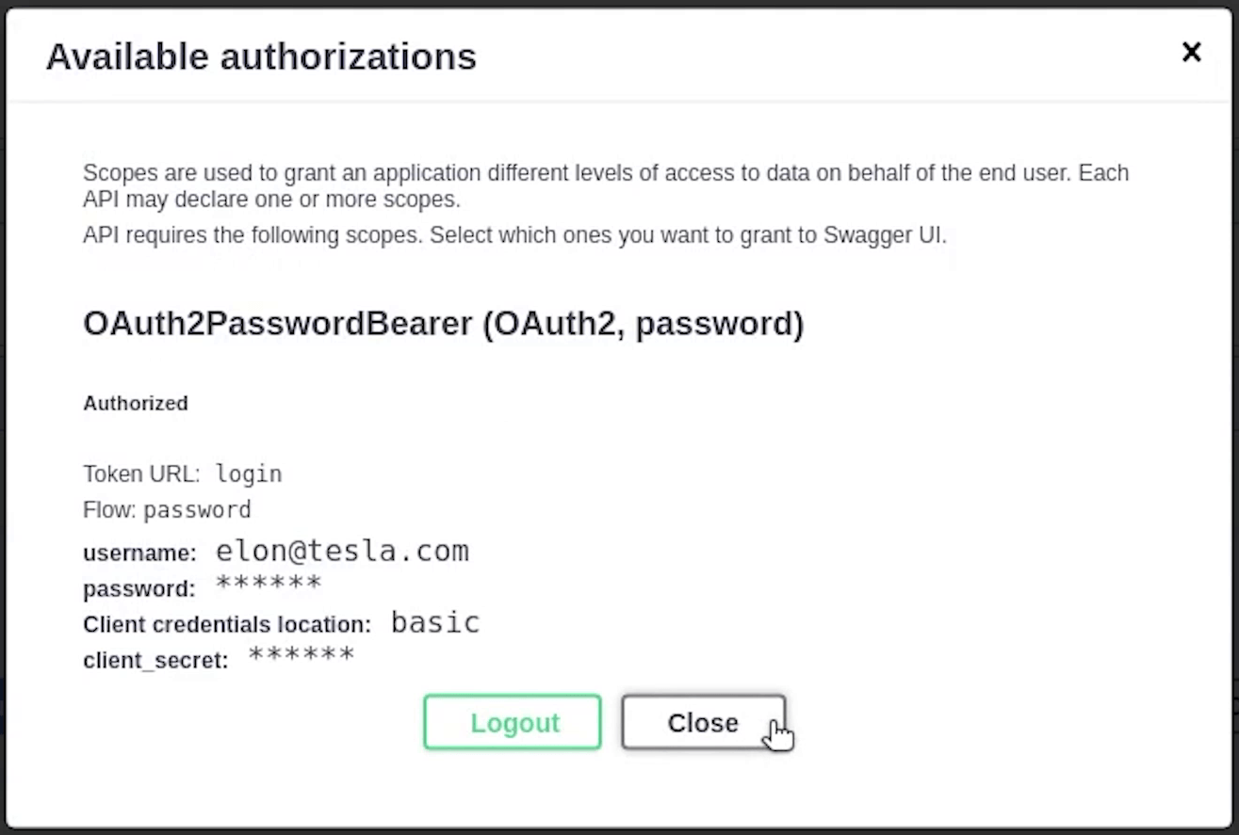Image resolution: width=1239 pixels, height=835 pixels.
Task: Select the OAuth2PasswordBearer heading
Action: click(443, 324)
